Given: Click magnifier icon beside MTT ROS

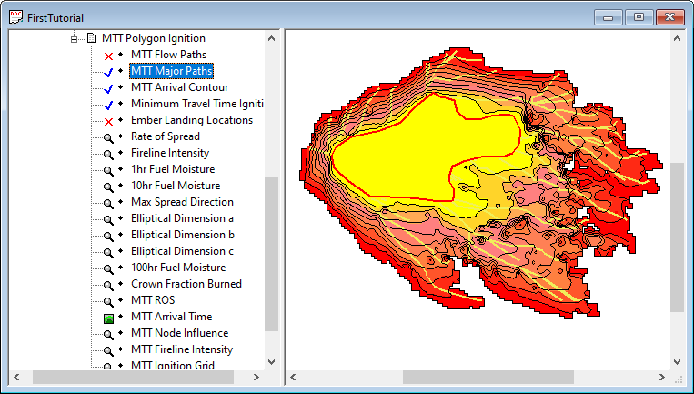Looking at the screenshot, I should click(108, 301).
